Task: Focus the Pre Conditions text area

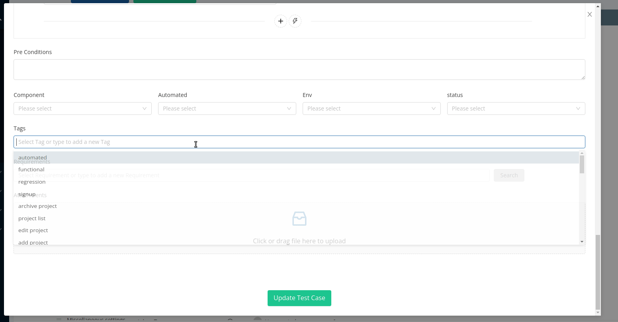Action: pyautogui.click(x=299, y=70)
